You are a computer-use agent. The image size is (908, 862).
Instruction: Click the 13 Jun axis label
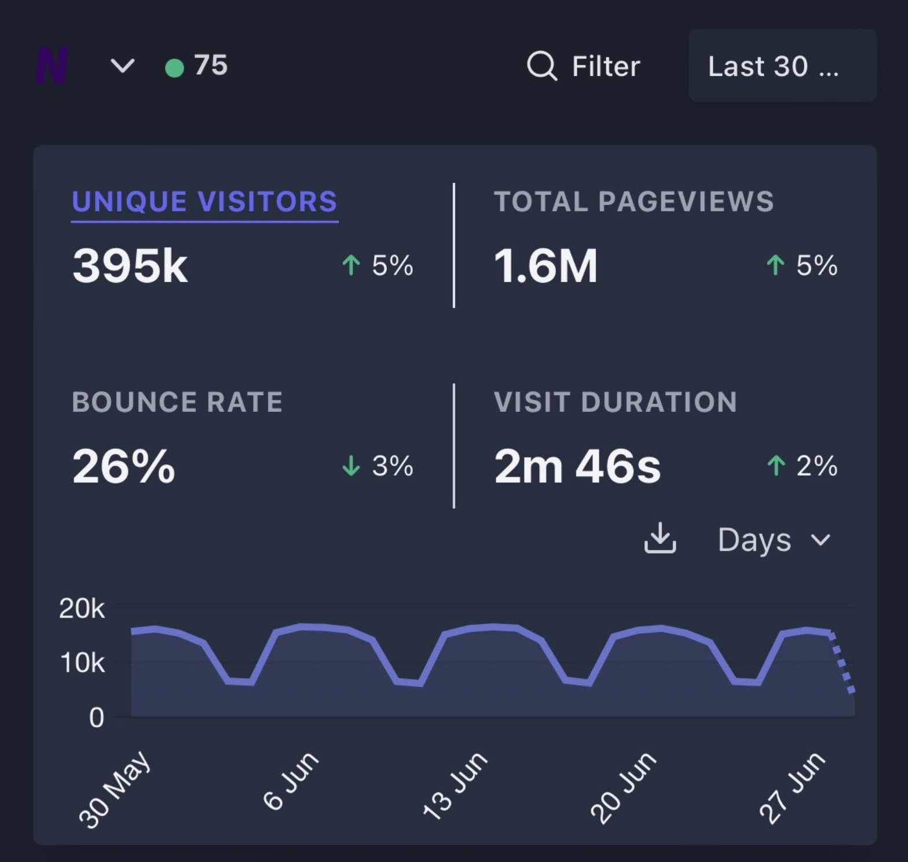point(455,786)
